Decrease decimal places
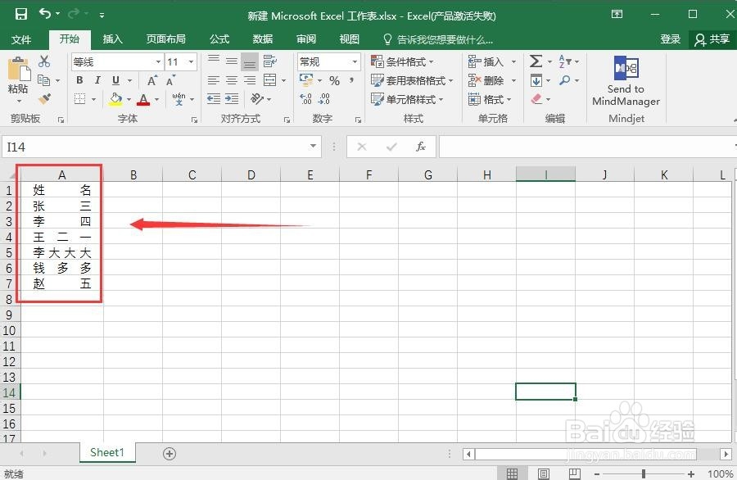The image size is (737, 480). 323,99
